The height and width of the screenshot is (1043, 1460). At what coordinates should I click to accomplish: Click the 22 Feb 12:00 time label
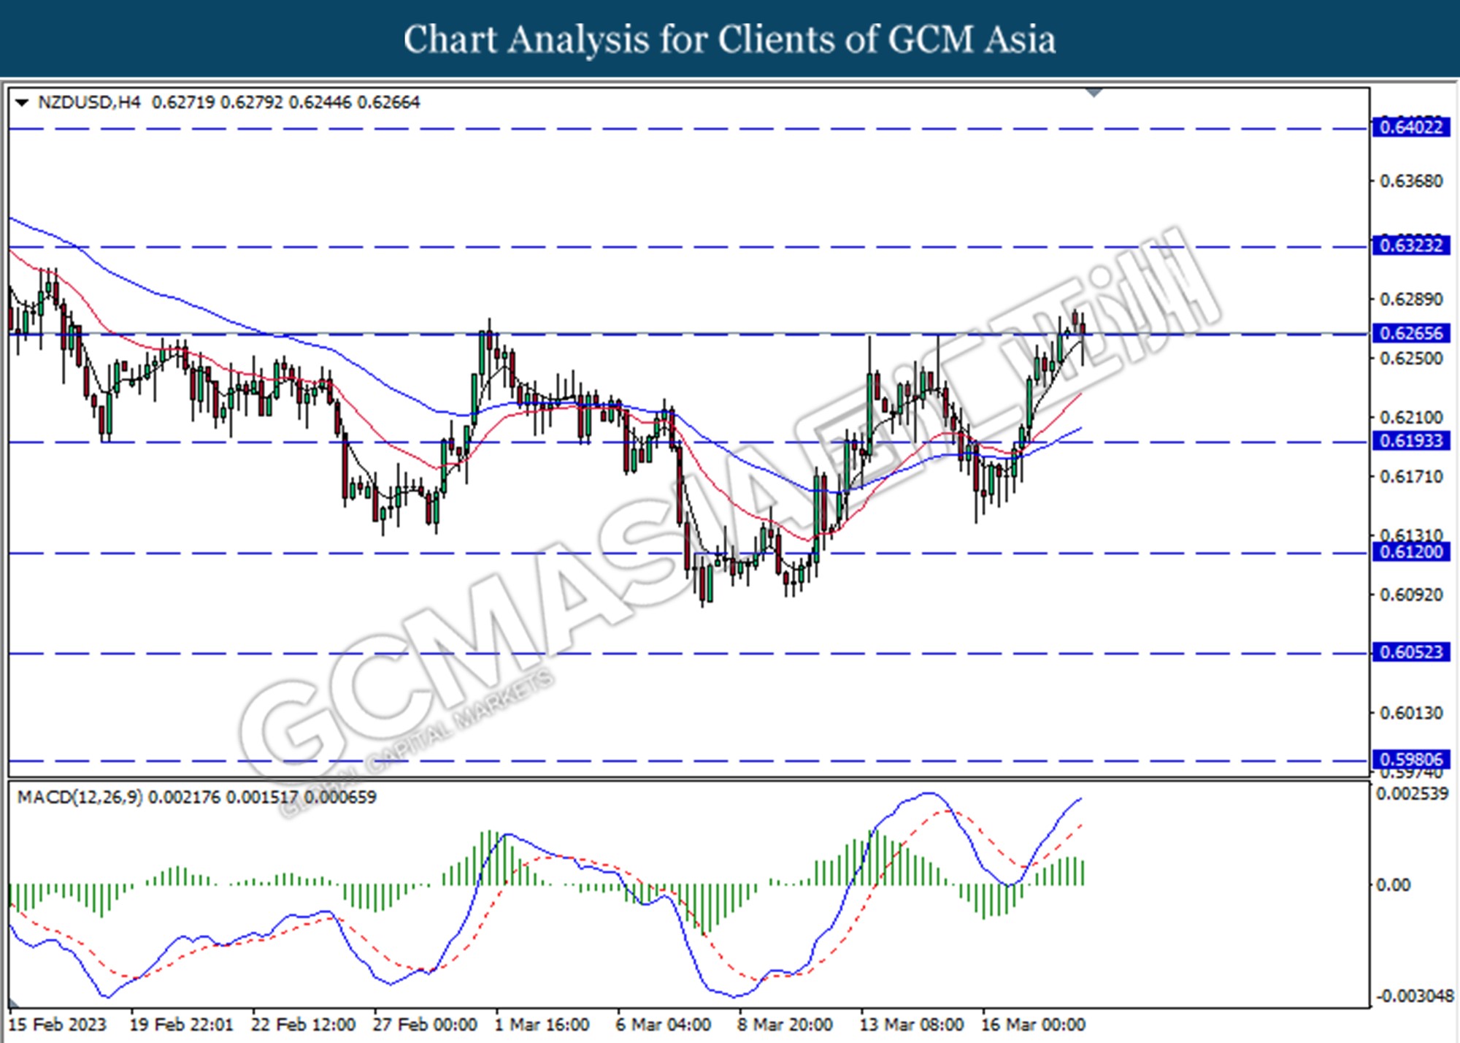[303, 1025]
